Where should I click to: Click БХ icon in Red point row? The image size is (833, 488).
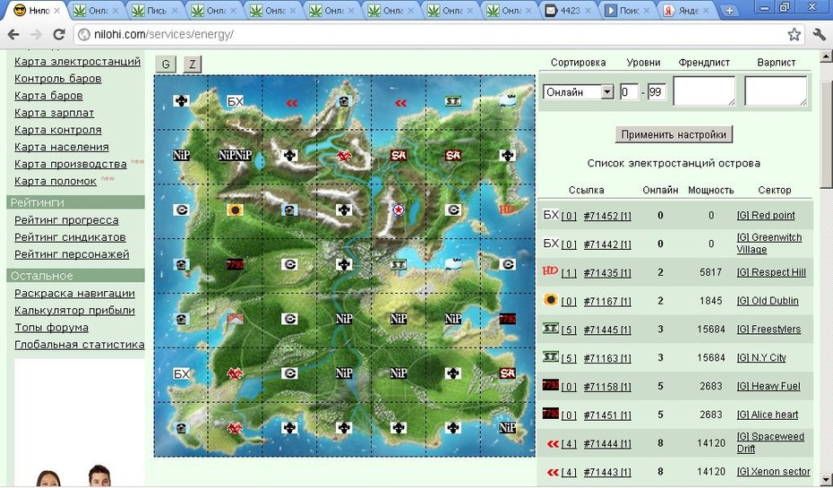(551, 215)
